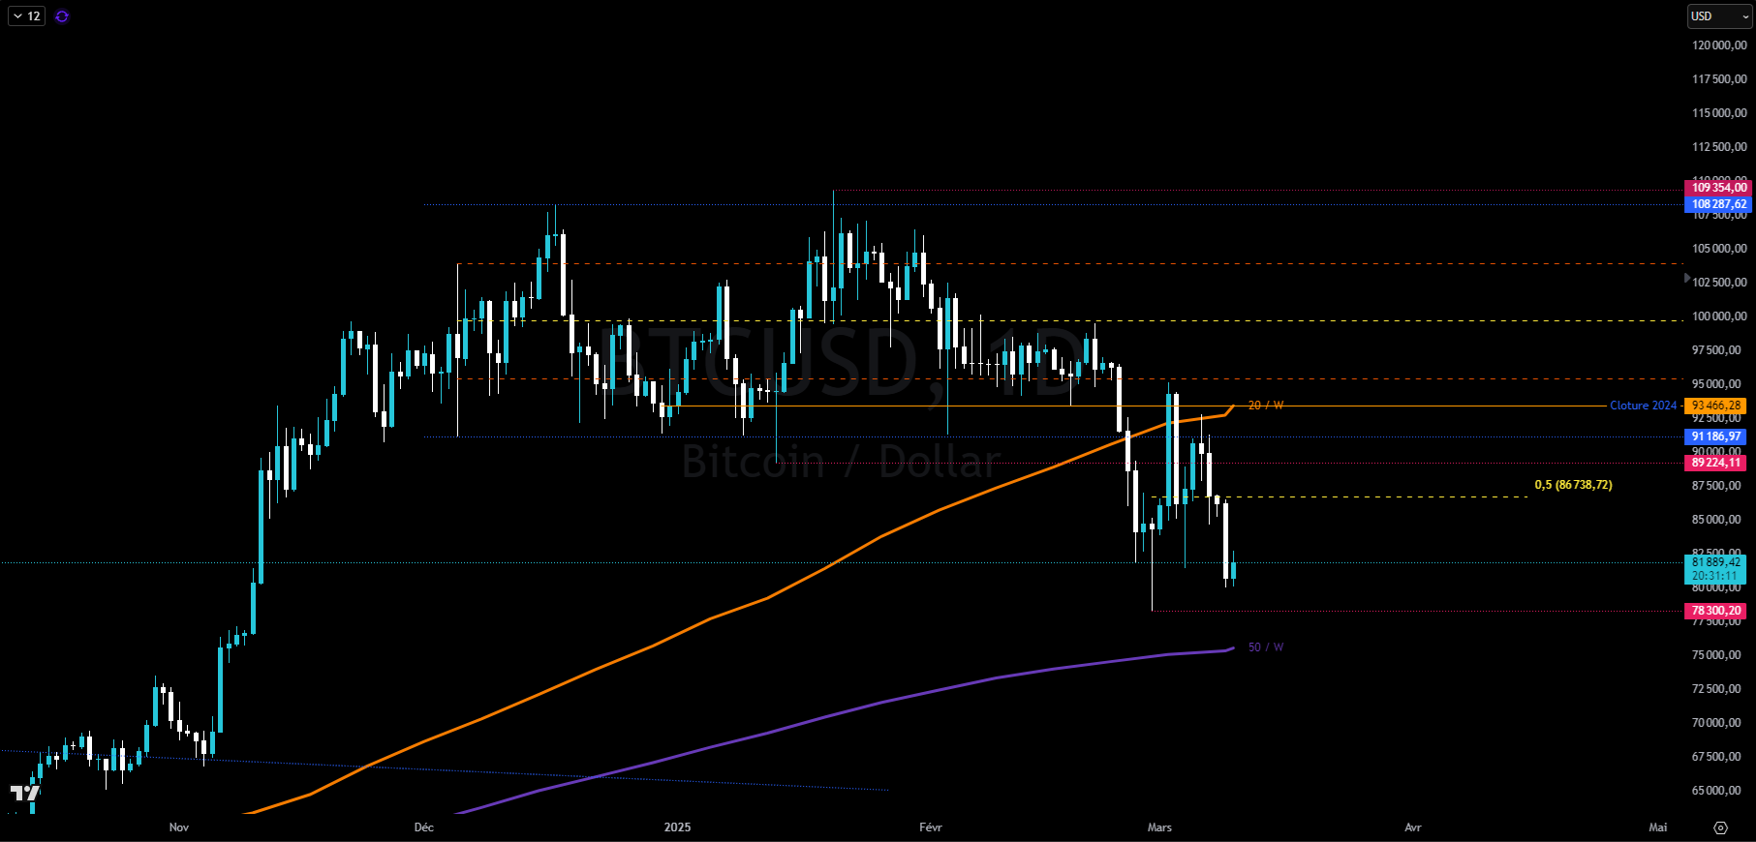
Task: Click the Cloture 2024 line label
Action: tap(1643, 406)
